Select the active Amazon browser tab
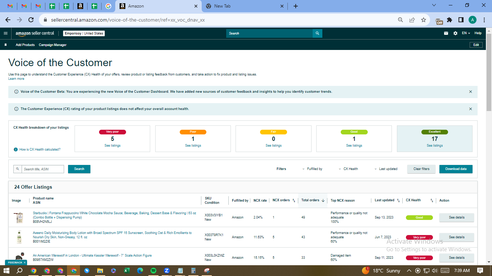 click(x=158, y=6)
